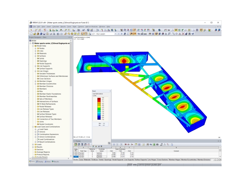This screenshot has height=187, width=250.
Task: Expand the Result Combinations item
Action: [35, 142]
